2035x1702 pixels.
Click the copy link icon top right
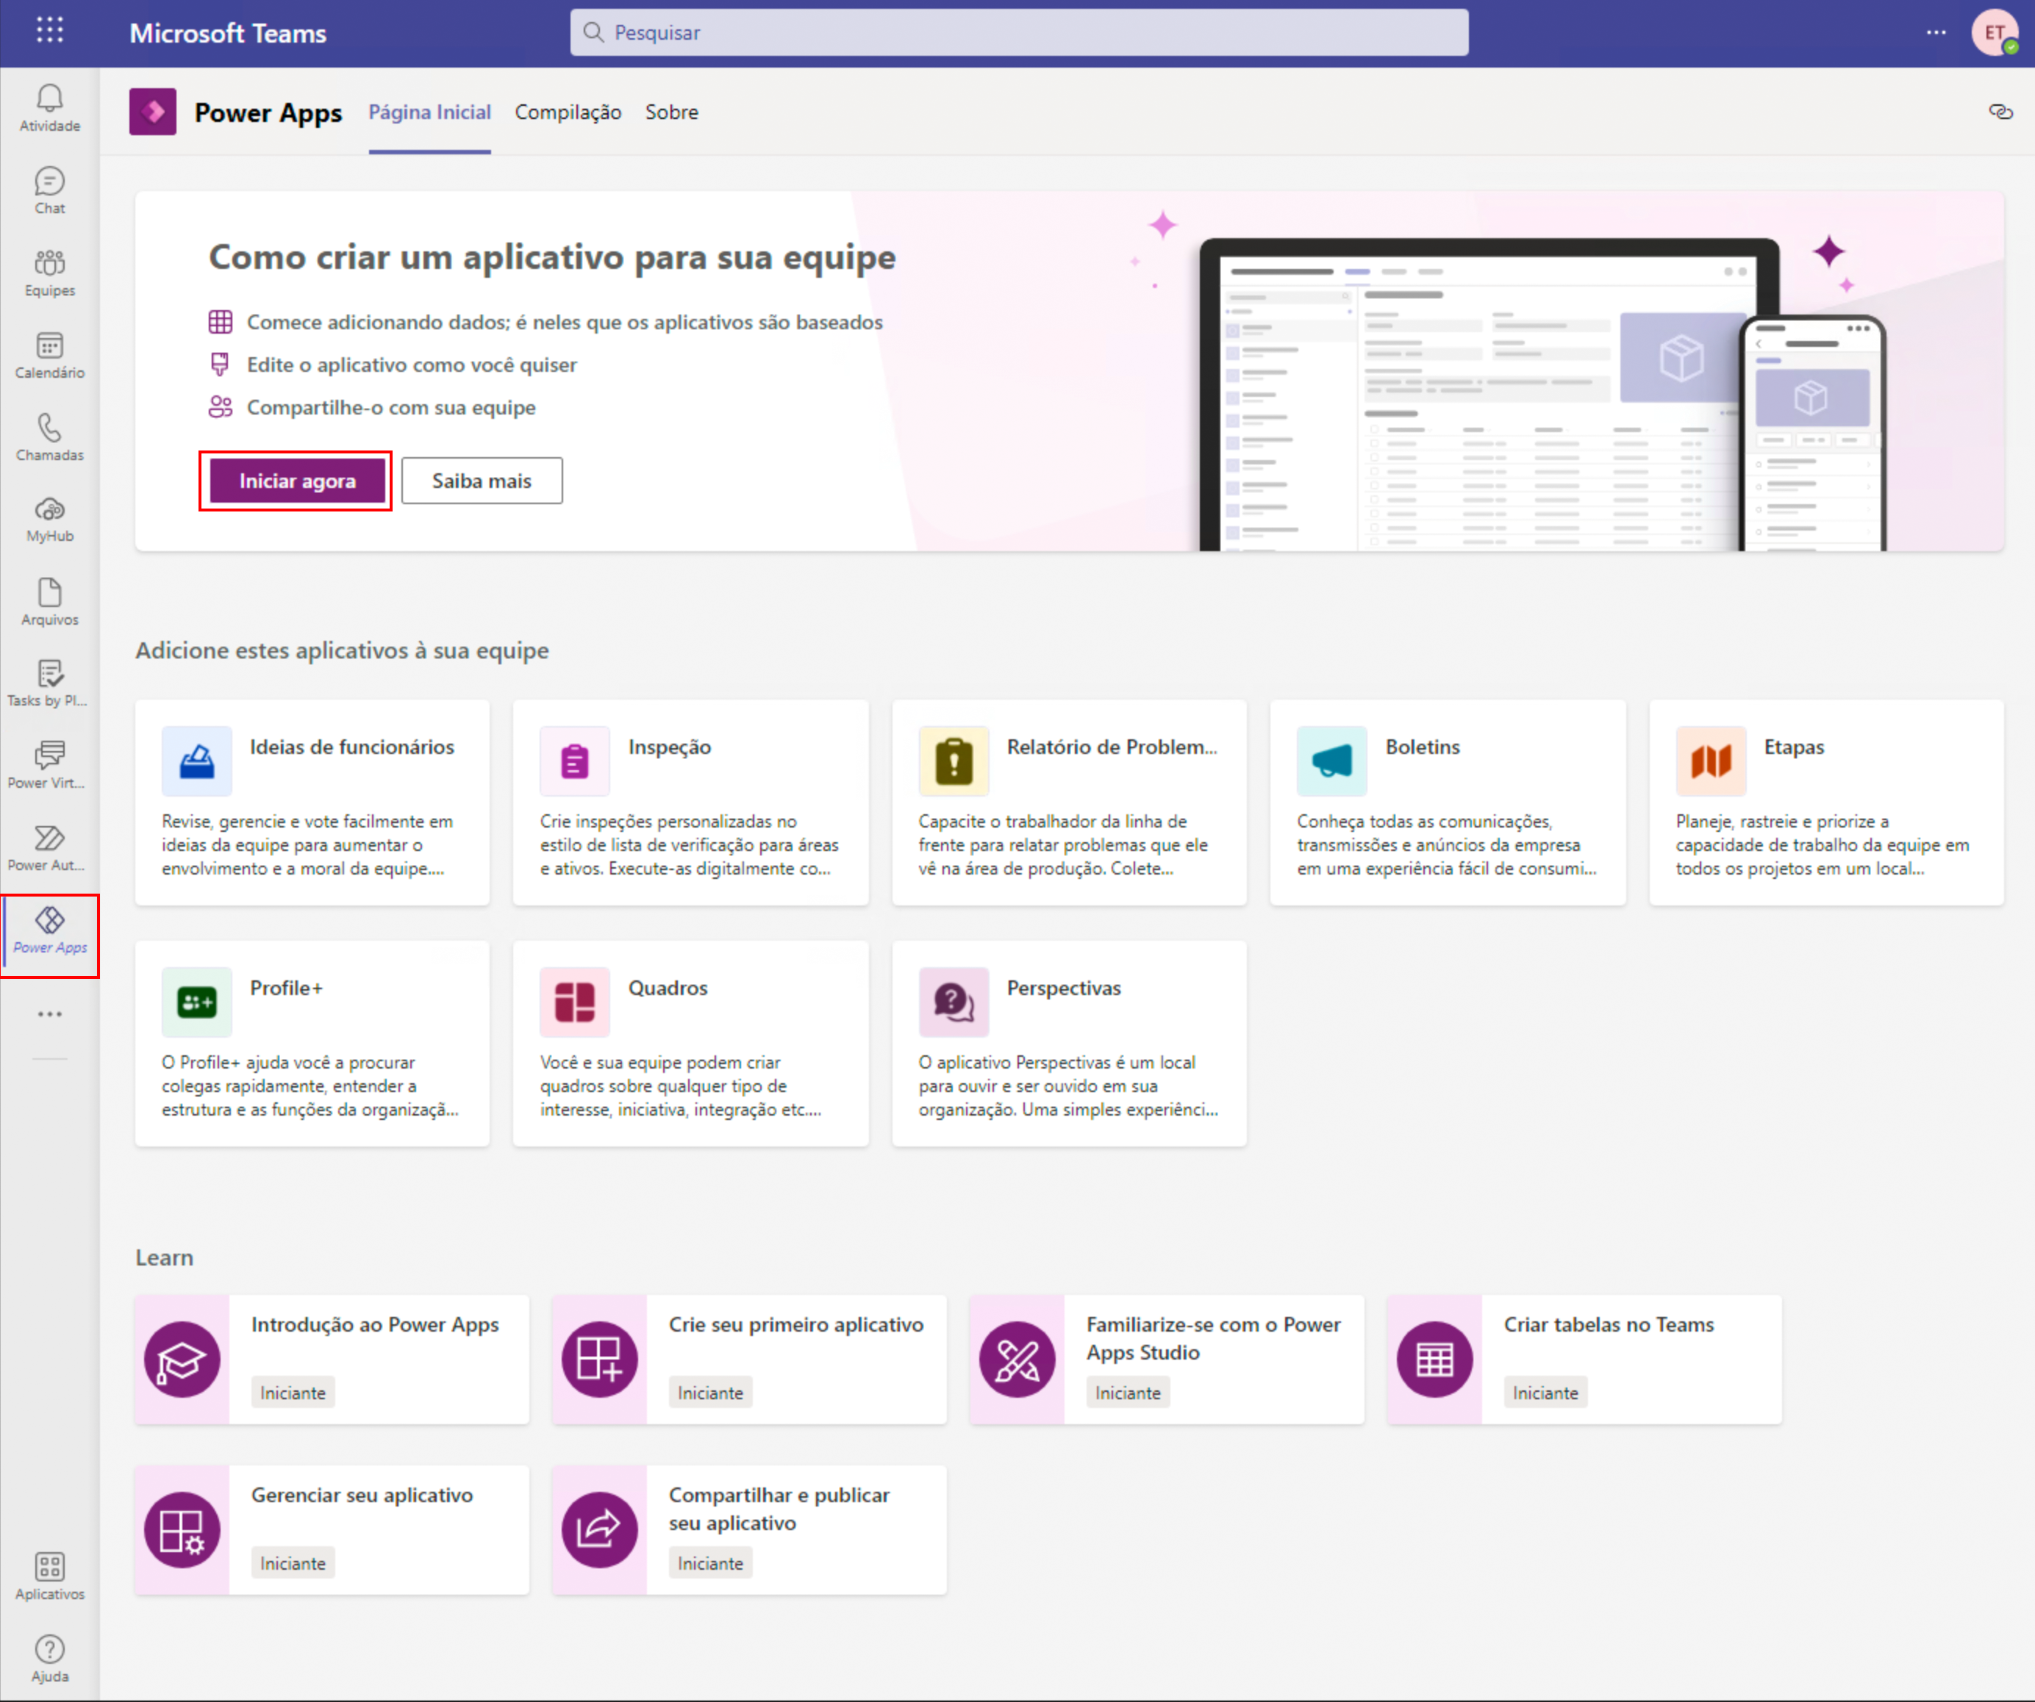[2000, 112]
